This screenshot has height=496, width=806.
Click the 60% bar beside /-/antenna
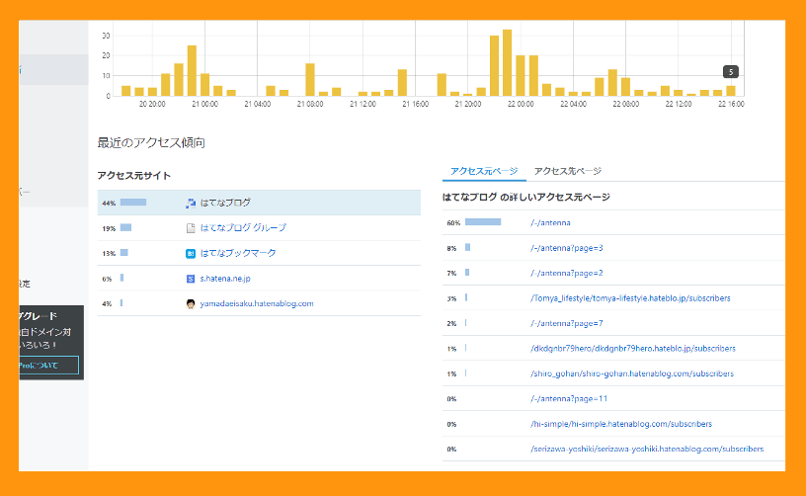click(x=483, y=222)
